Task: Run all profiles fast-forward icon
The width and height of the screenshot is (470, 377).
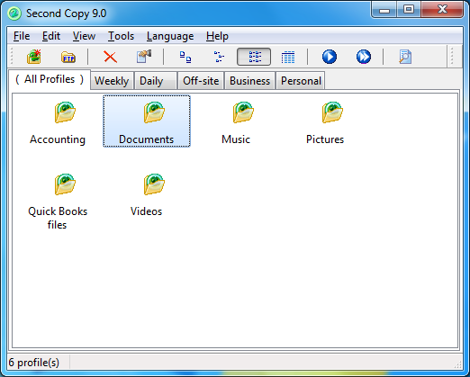Action: 364,57
